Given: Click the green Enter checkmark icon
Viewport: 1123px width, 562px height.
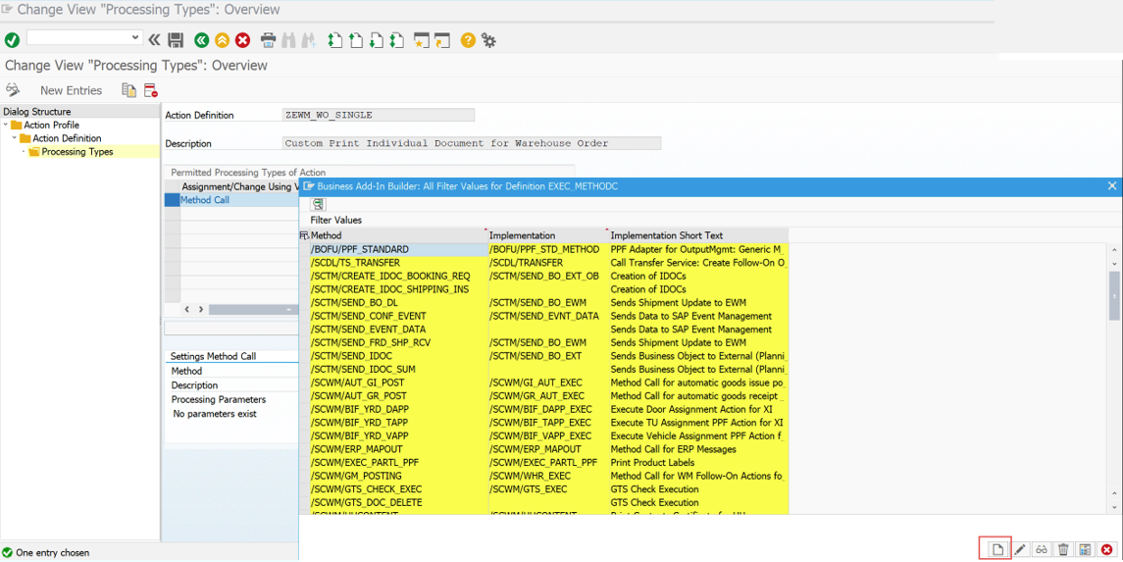Looking at the screenshot, I should click(x=11, y=40).
